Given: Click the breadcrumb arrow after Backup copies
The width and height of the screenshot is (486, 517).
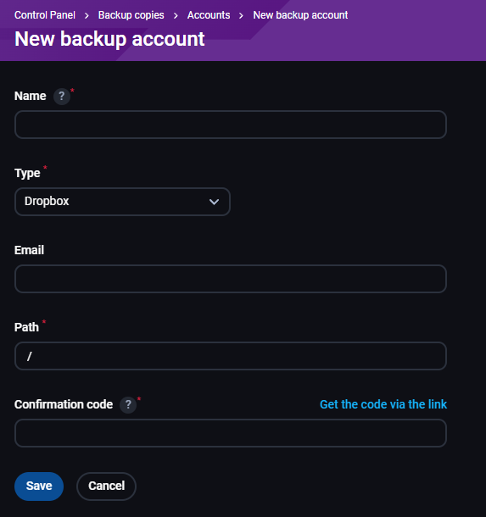Looking at the screenshot, I should 176,15.
